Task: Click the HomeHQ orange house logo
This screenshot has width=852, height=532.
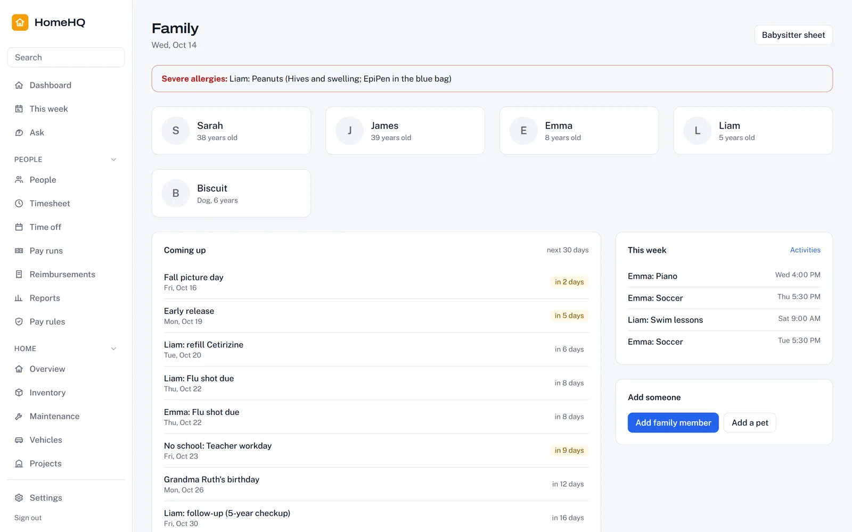Action: tap(20, 22)
